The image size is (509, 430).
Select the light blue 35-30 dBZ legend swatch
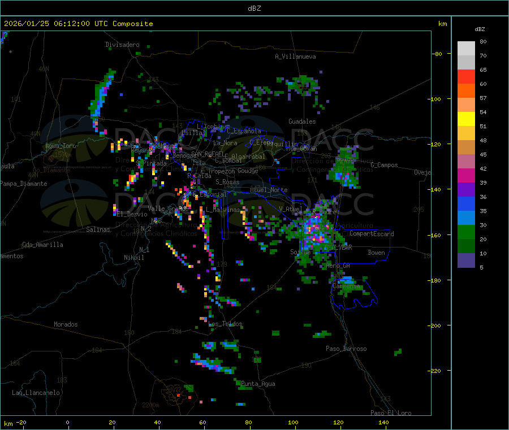[466, 218]
